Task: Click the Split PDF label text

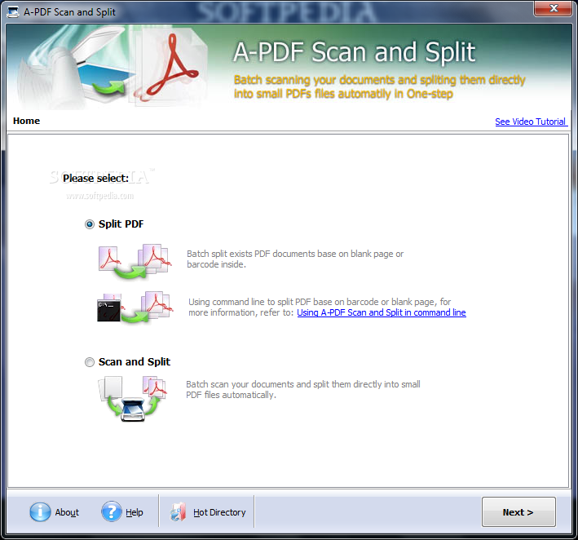Action: (121, 224)
